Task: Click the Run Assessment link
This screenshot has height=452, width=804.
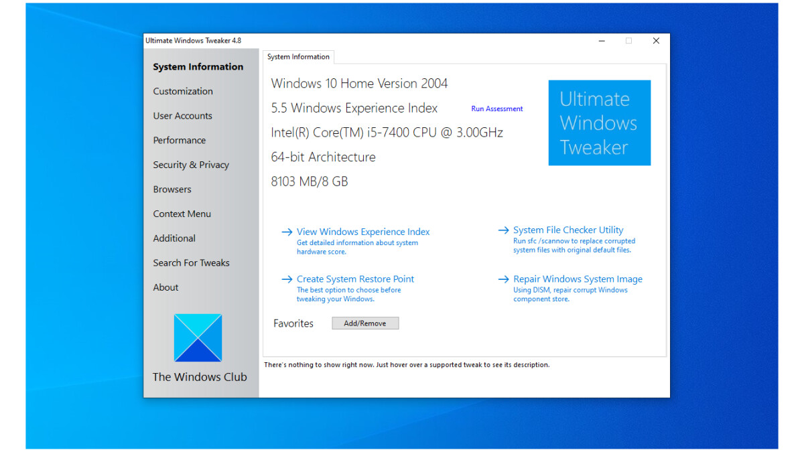Action: tap(497, 108)
